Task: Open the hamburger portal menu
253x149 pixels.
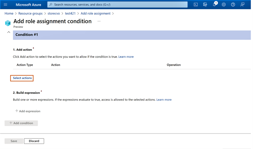Action: (x=5, y=5)
